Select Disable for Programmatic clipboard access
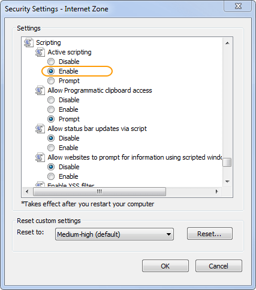Screen dimensions: 256x290 [x=51, y=100]
